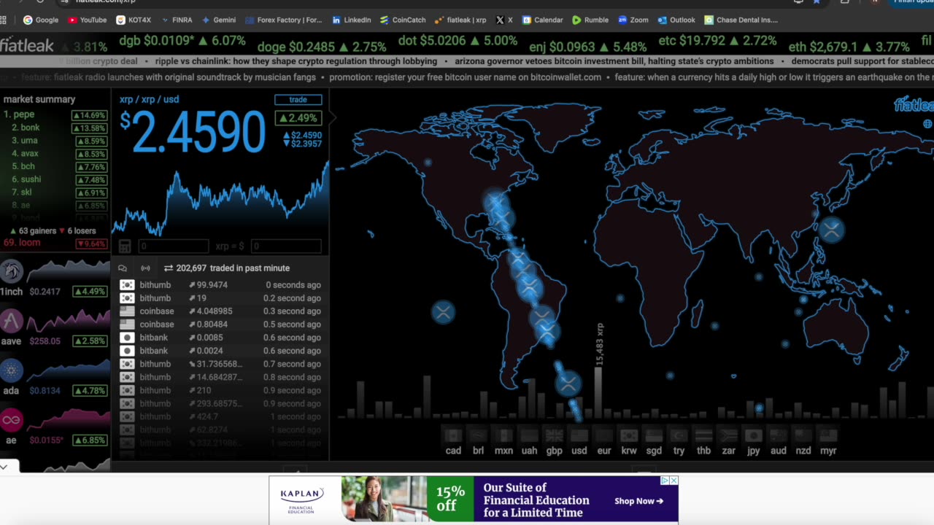Click the 2.49% change badge
The width and height of the screenshot is (934, 525).
(298, 117)
